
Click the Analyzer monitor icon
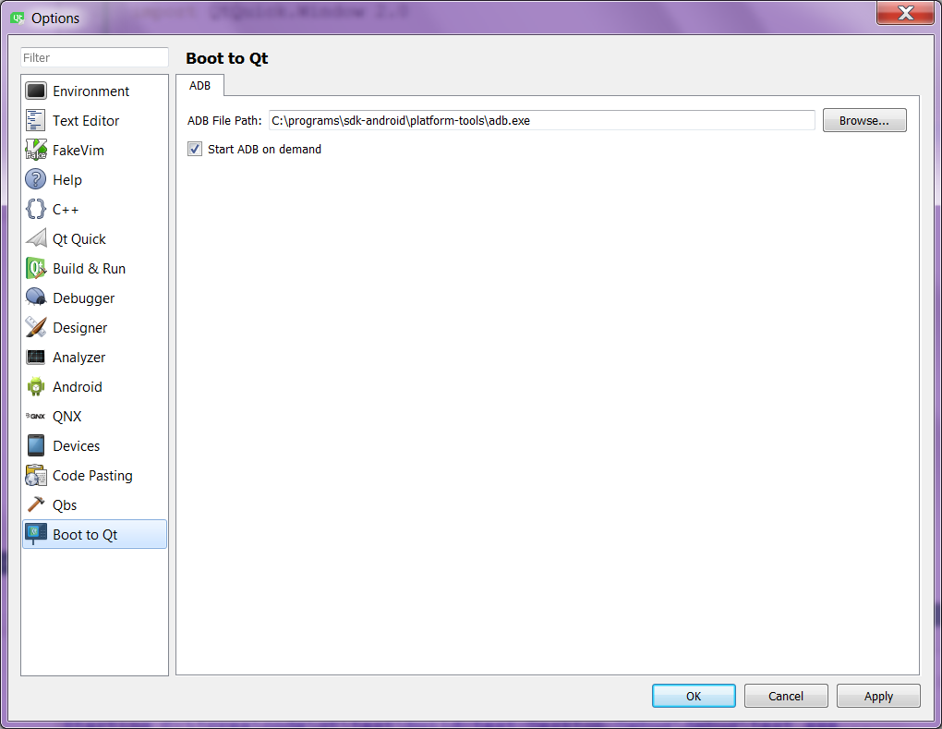coord(35,357)
